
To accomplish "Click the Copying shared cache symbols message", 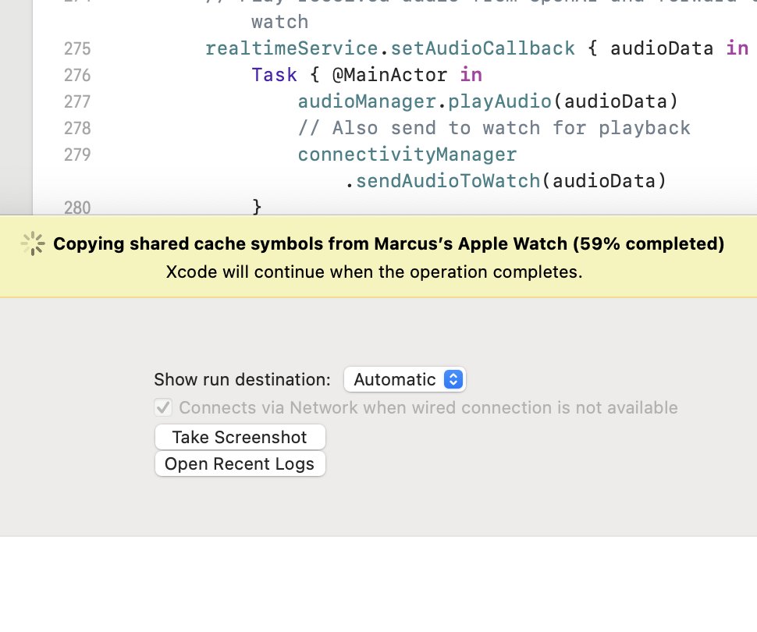I will [x=389, y=243].
